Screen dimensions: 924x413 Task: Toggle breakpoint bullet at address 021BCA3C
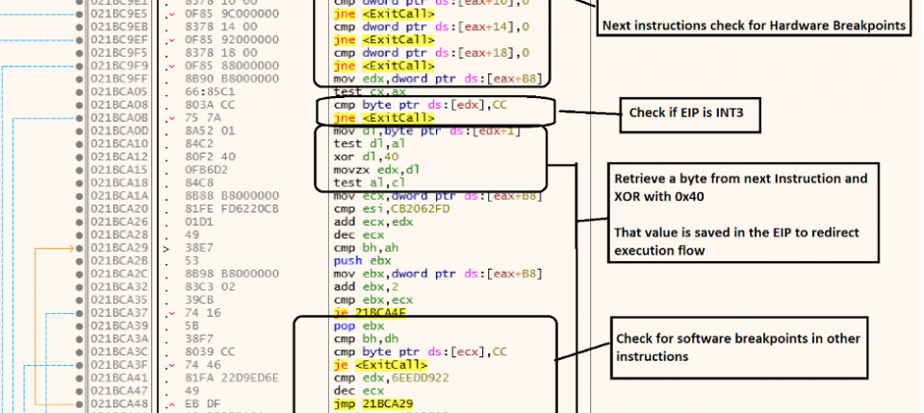pos(77,352)
